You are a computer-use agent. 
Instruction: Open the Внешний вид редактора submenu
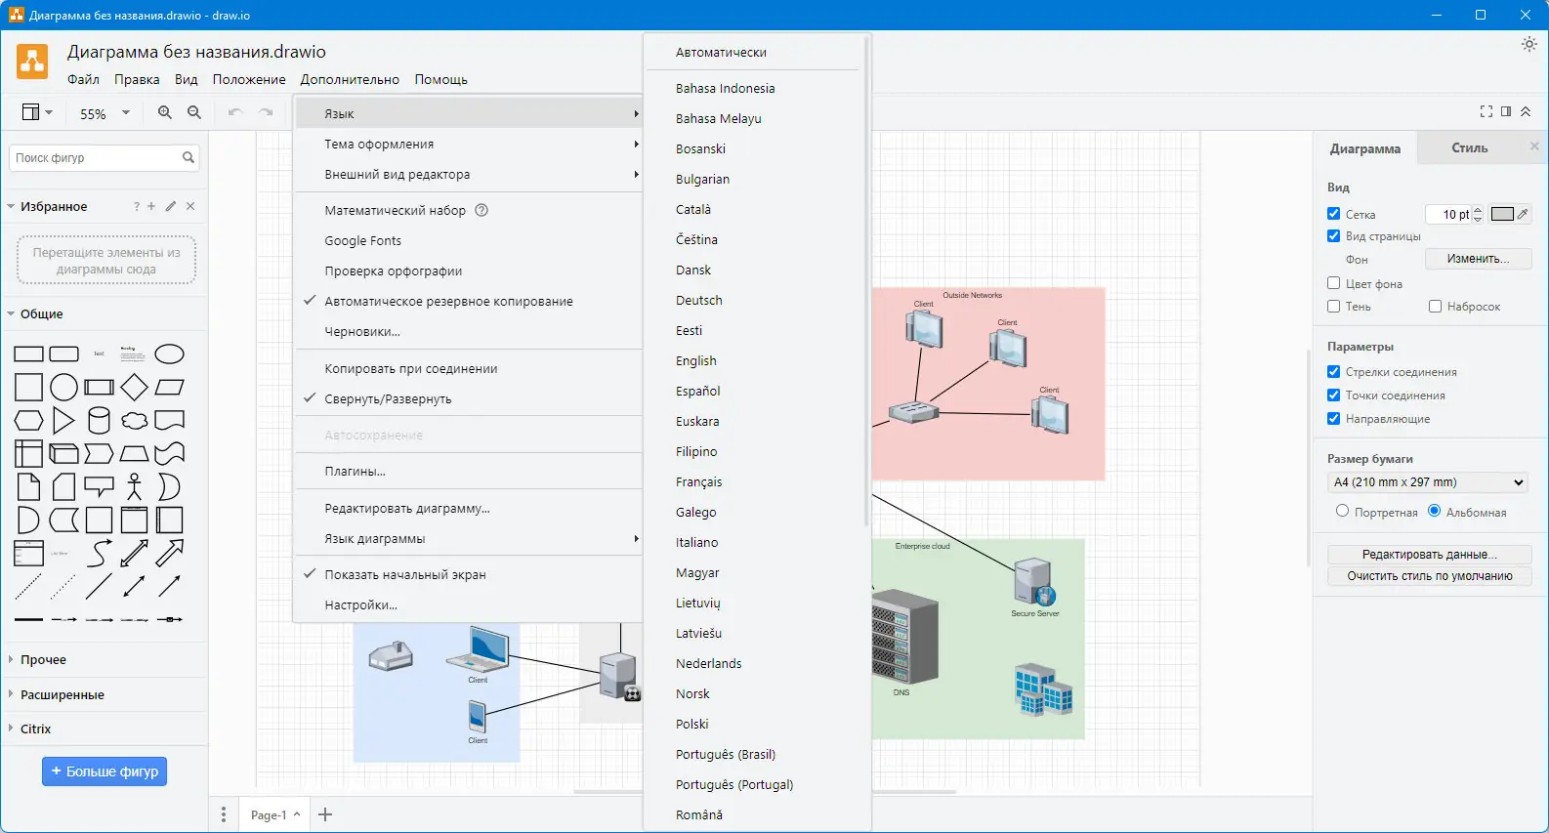coord(469,174)
